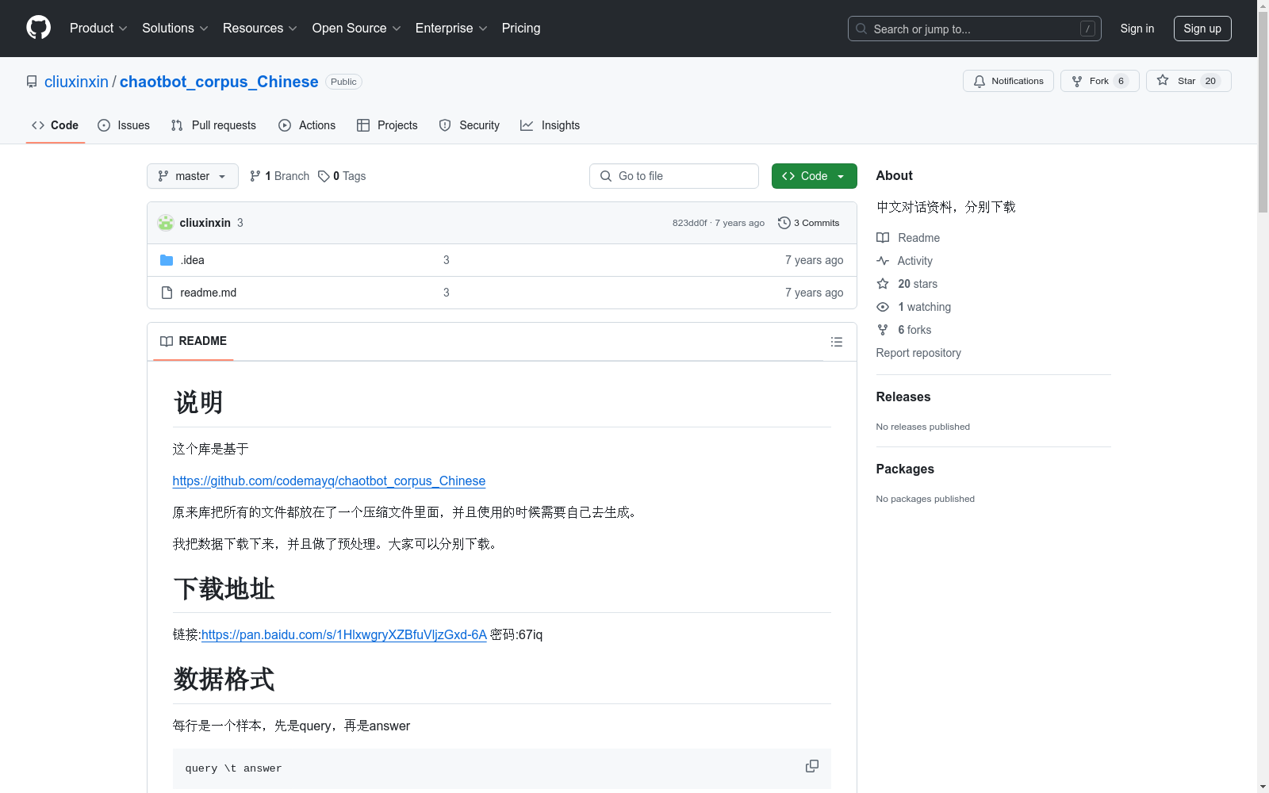View the 3 Commits history
Image resolution: width=1269 pixels, height=793 pixels.
[809, 223]
